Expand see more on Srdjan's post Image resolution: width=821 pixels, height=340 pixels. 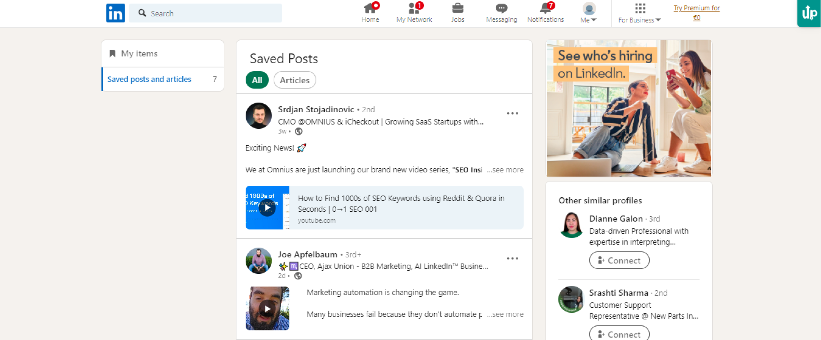(x=505, y=170)
